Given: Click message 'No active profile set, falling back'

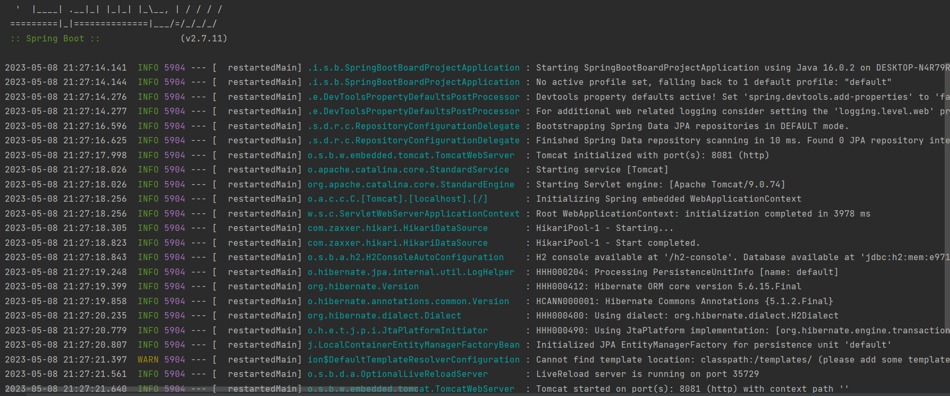Looking at the screenshot, I should [x=629, y=82].
